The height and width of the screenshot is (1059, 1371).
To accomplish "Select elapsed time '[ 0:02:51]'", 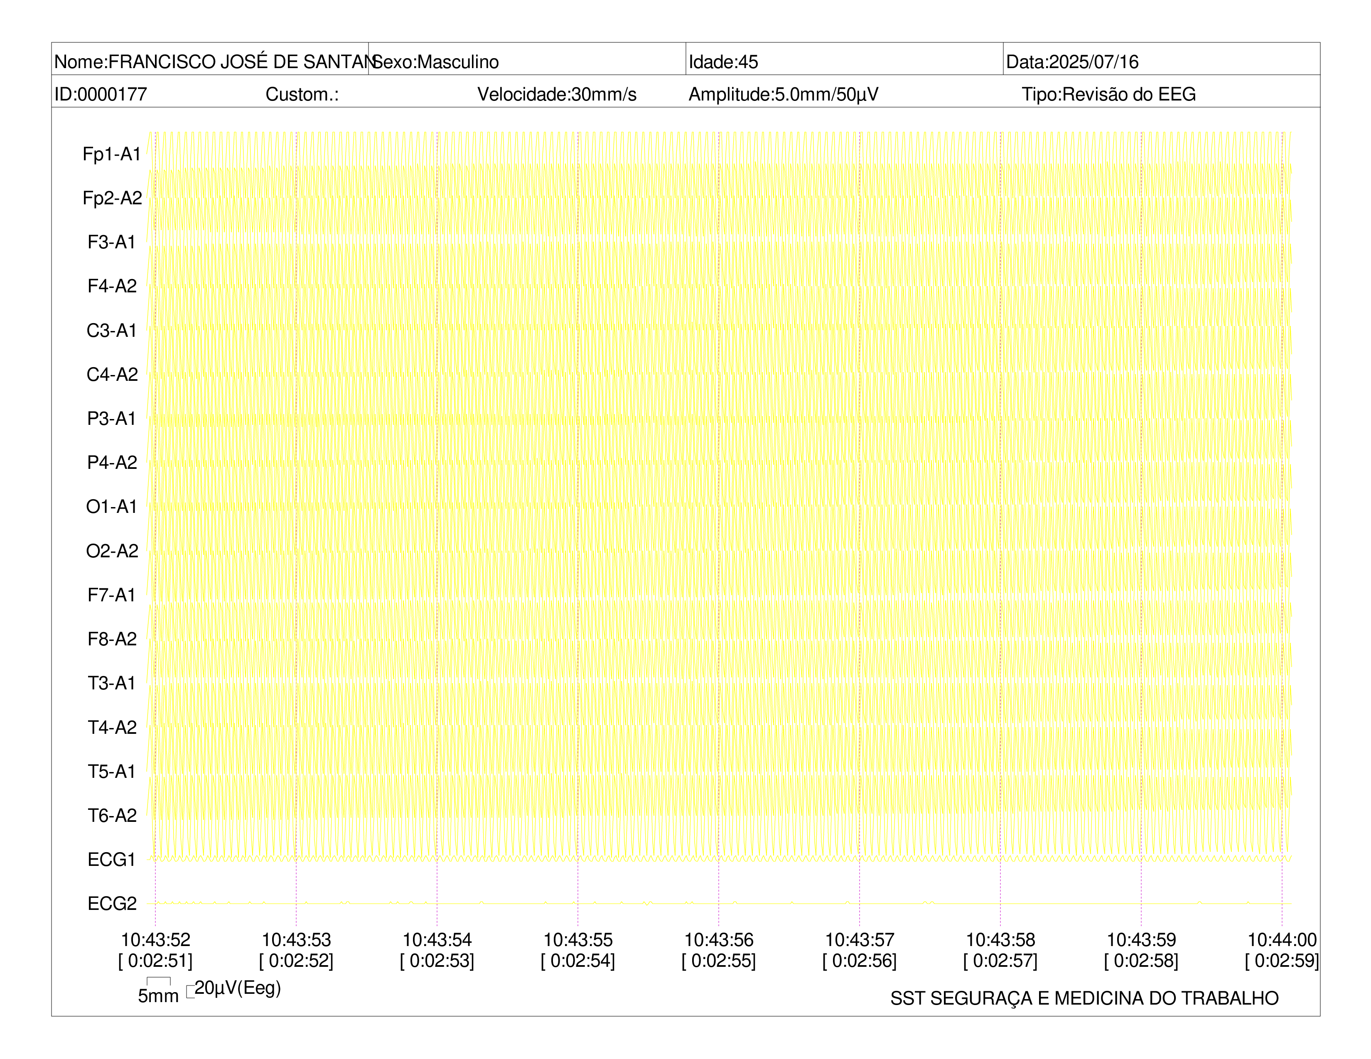I will click(156, 961).
